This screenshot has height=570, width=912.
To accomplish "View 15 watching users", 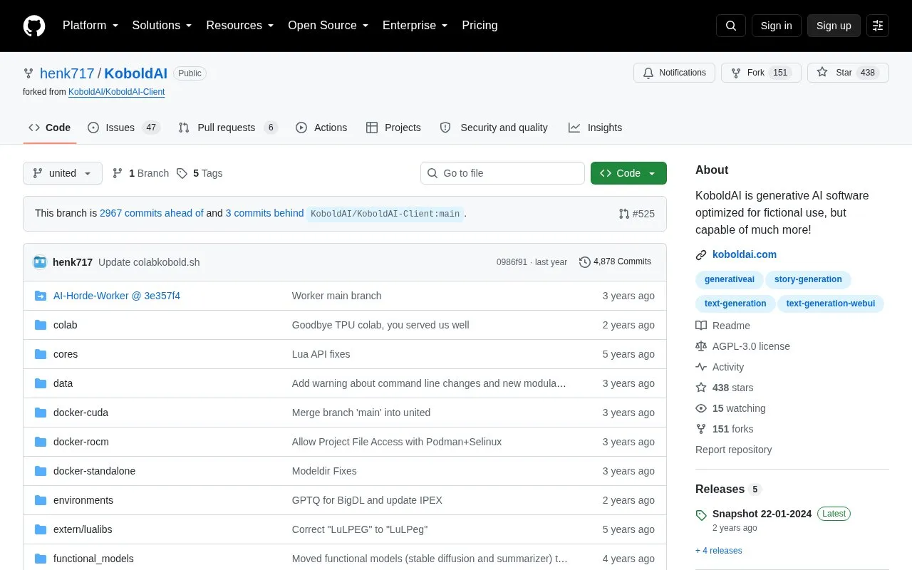I will pyautogui.click(x=730, y=408).
